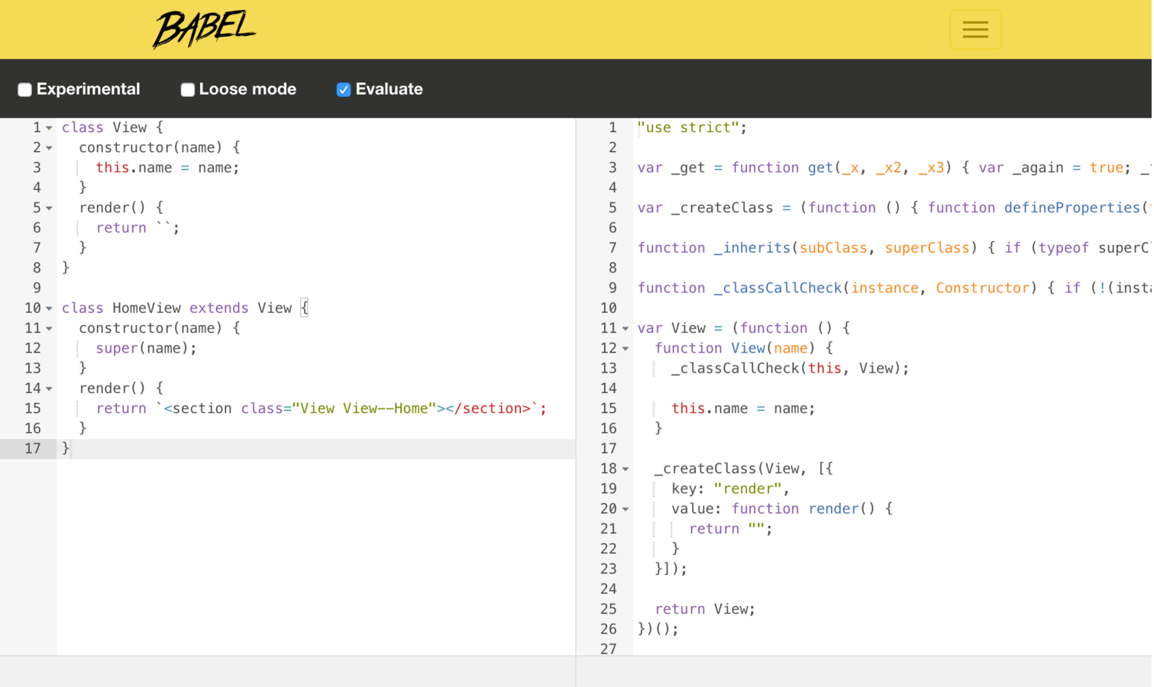1154x687 pixels.
Task: Click the super(name) call in source editor
Action: tap(145, 348)
